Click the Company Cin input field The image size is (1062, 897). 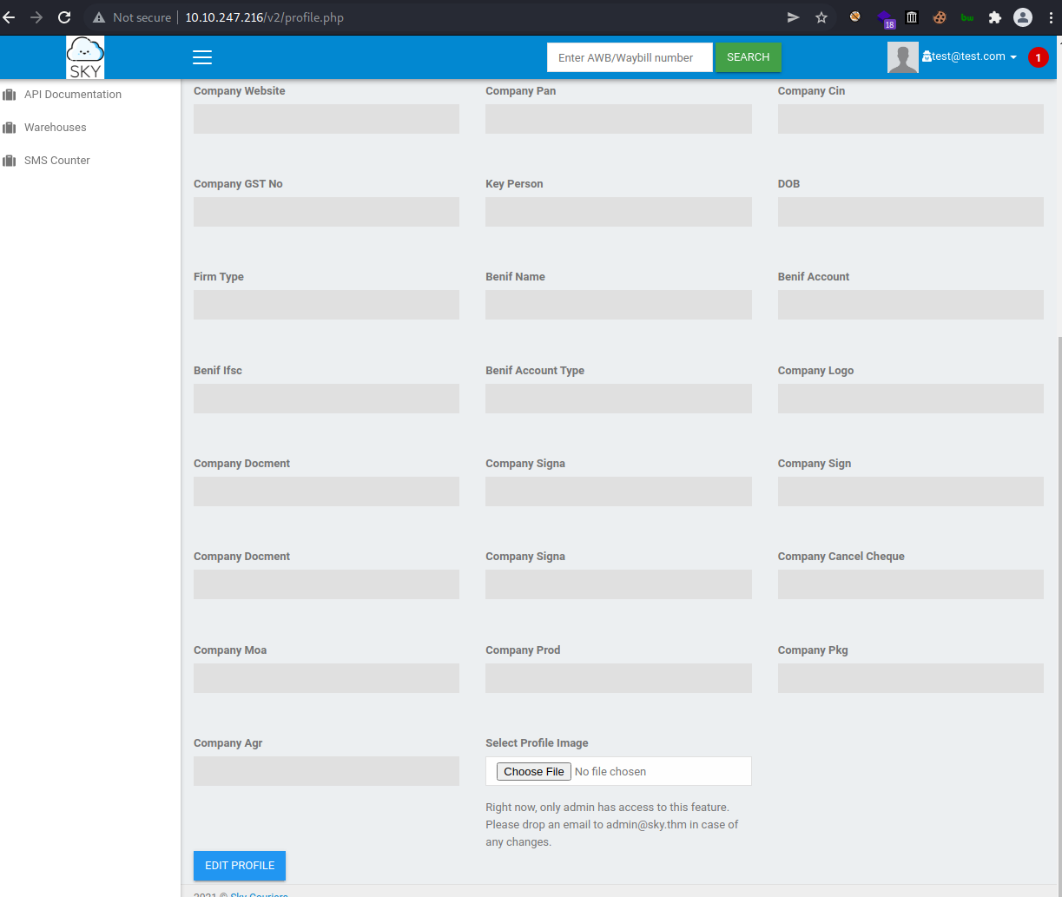pos(911,119)
